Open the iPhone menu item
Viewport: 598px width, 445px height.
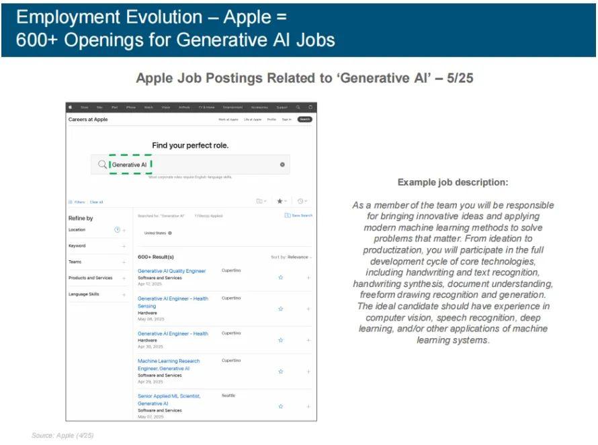(131, 108)
